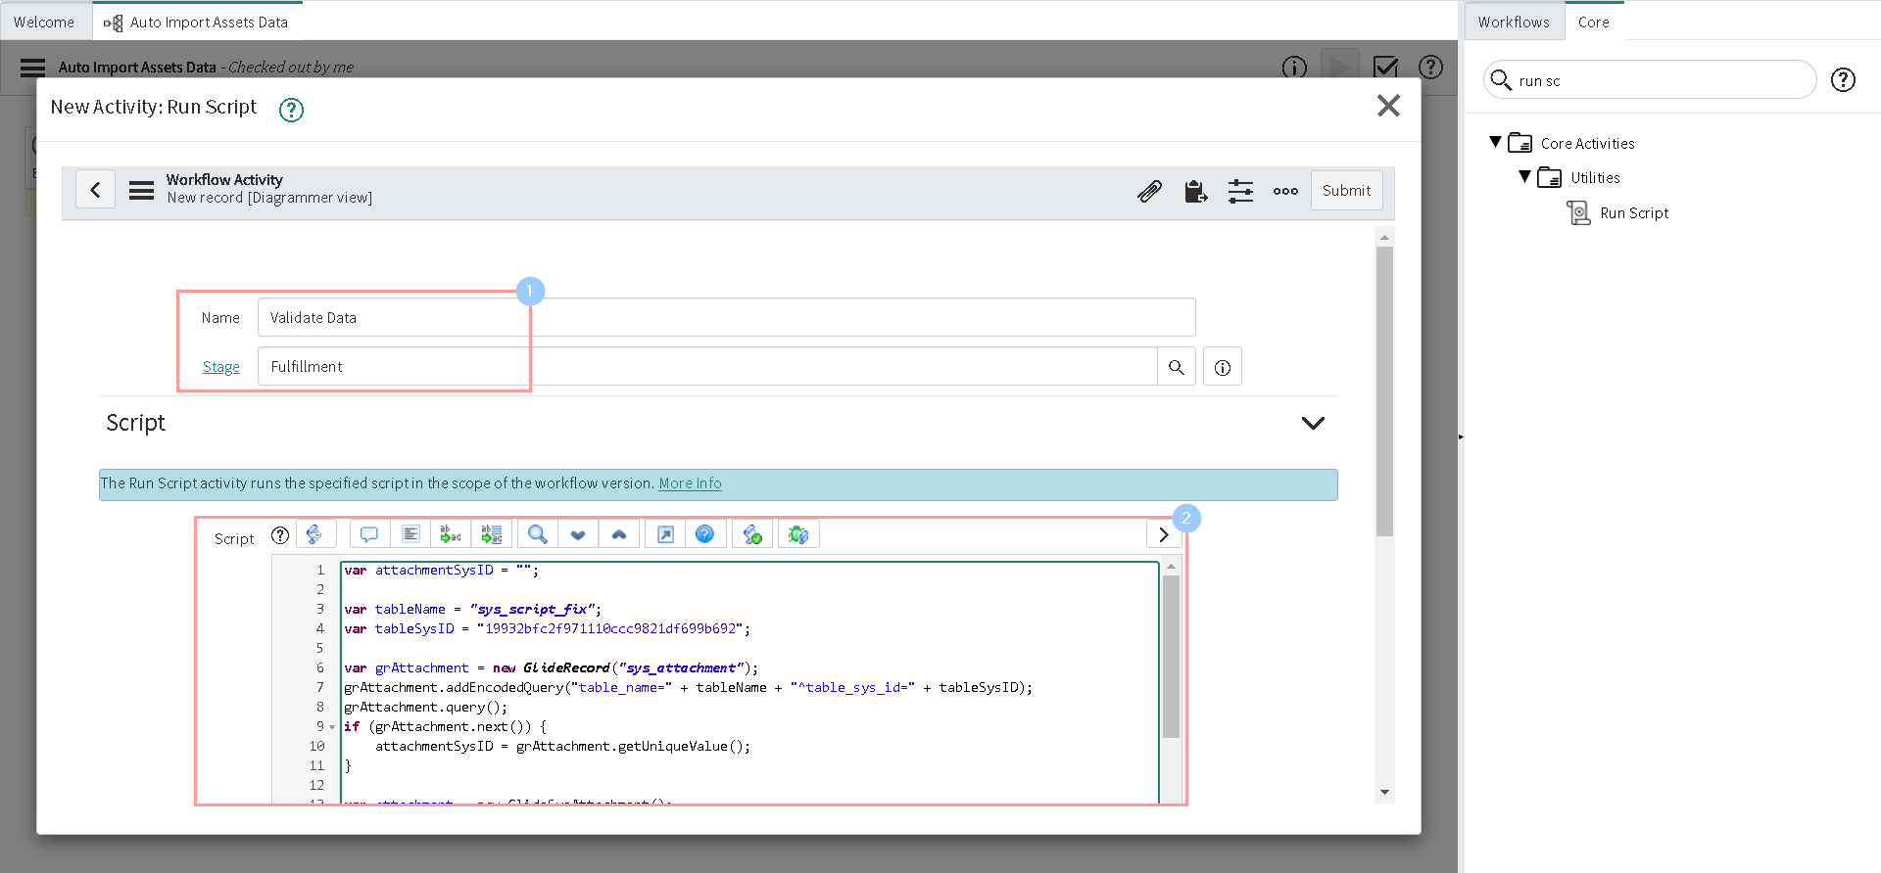Click the Replace icon

pos(451,534)
